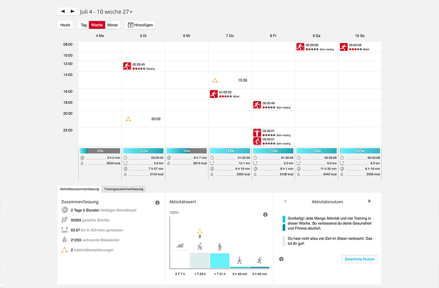This screenshot has width=439, height=288.
Task: Go to previous week arrow
Action: [x=63, y=11]
